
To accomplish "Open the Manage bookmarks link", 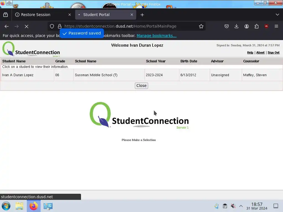I will coord(156,36).
